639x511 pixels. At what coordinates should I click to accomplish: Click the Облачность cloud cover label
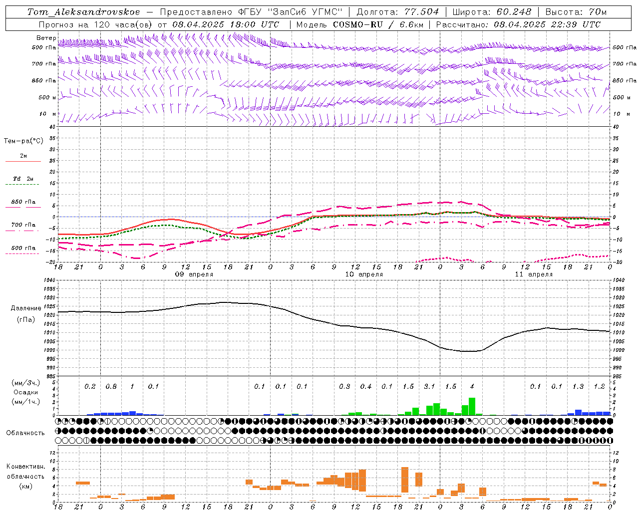[x=25, y=433]
